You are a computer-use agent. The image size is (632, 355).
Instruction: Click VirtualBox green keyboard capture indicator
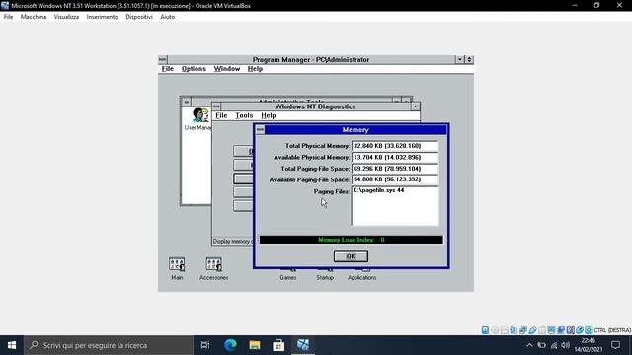pyautogui.click(x=589, y=330)
